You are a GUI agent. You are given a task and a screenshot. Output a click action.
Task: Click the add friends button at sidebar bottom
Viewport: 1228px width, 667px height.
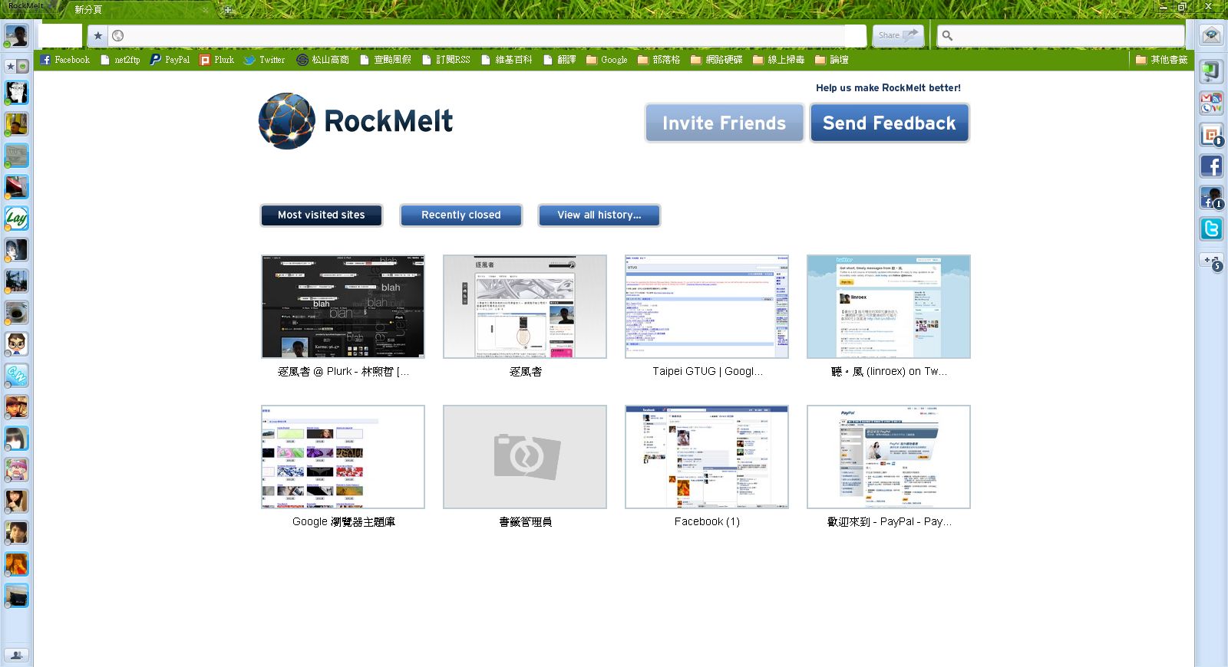click(16, 655)
